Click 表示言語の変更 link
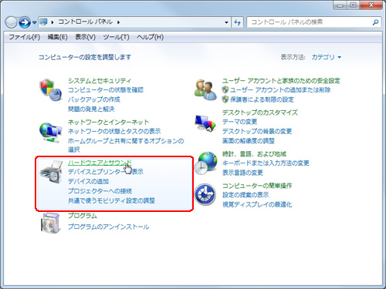This screenshot has height=289, width=386. pos(242,173)
